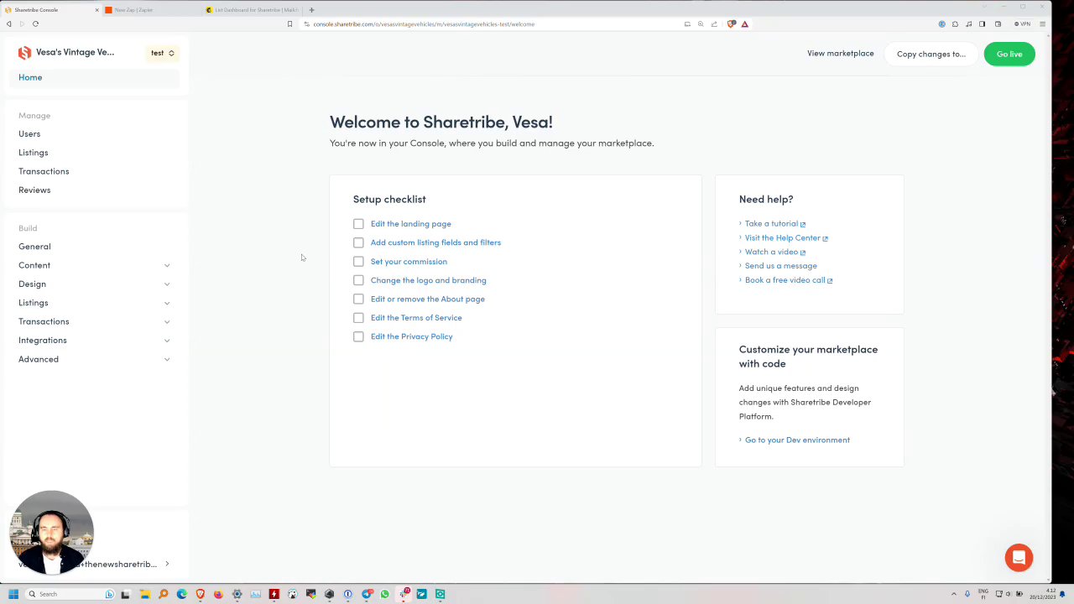Launch Microsoft Edge from the taskbar
This screenshot has height=604, width=1074.
click(x=181, y=594)
